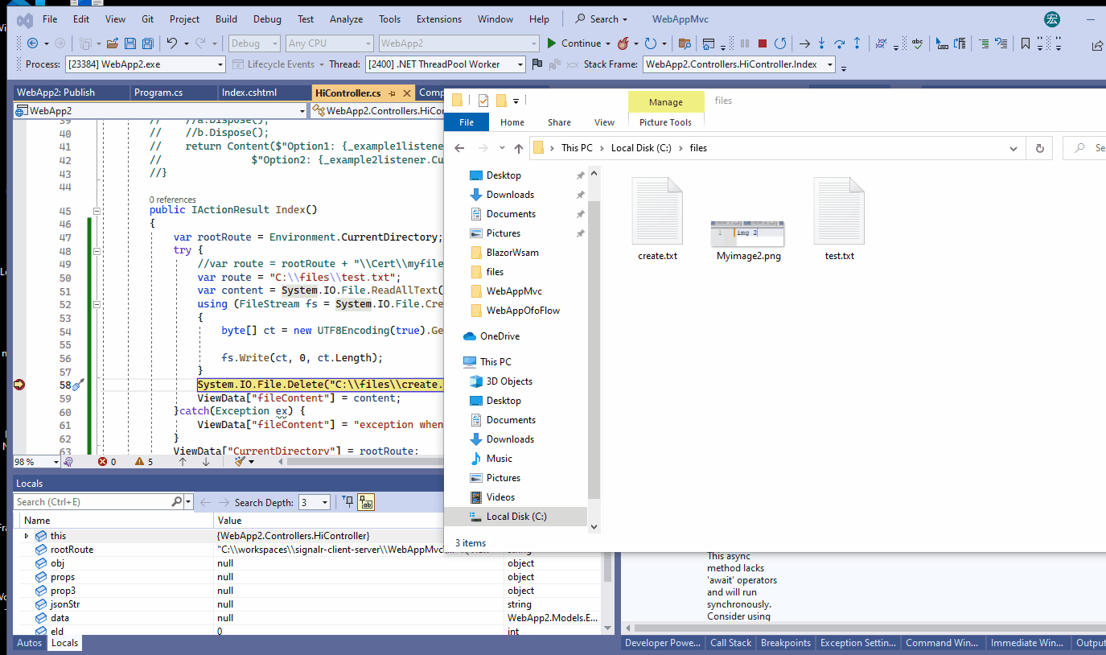Click the Save icon in Visual Studio toolbar

point(130,43)
